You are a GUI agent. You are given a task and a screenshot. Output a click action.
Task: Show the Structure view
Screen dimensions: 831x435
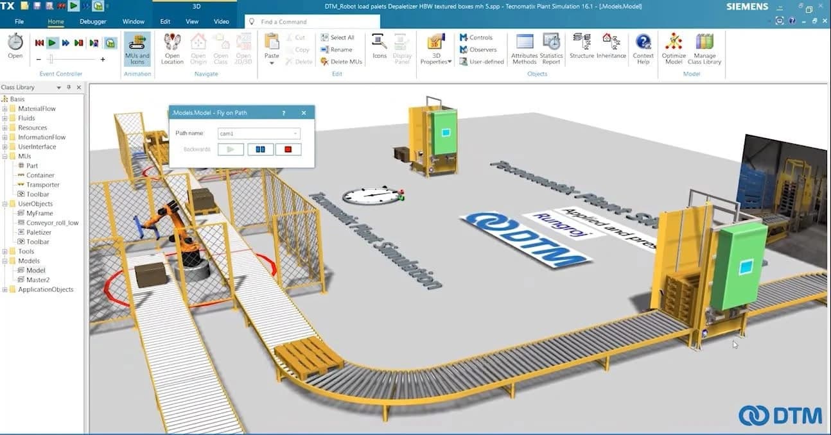(x=582, y=46)
